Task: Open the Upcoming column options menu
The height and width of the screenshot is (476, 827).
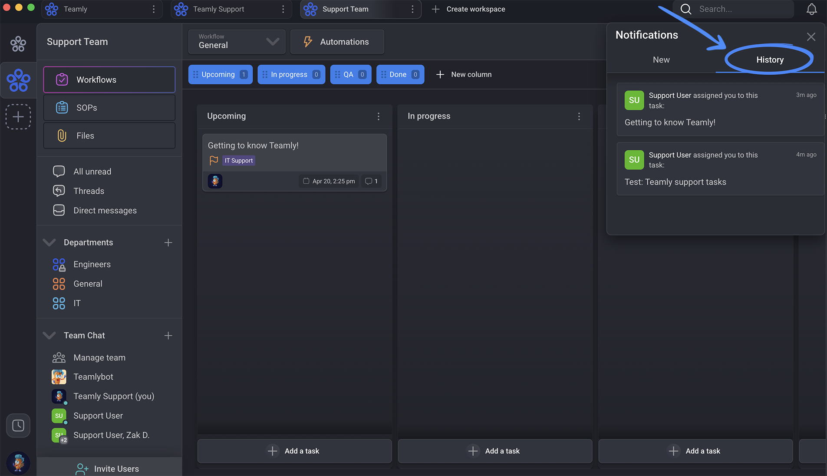Action: [379, 116]
